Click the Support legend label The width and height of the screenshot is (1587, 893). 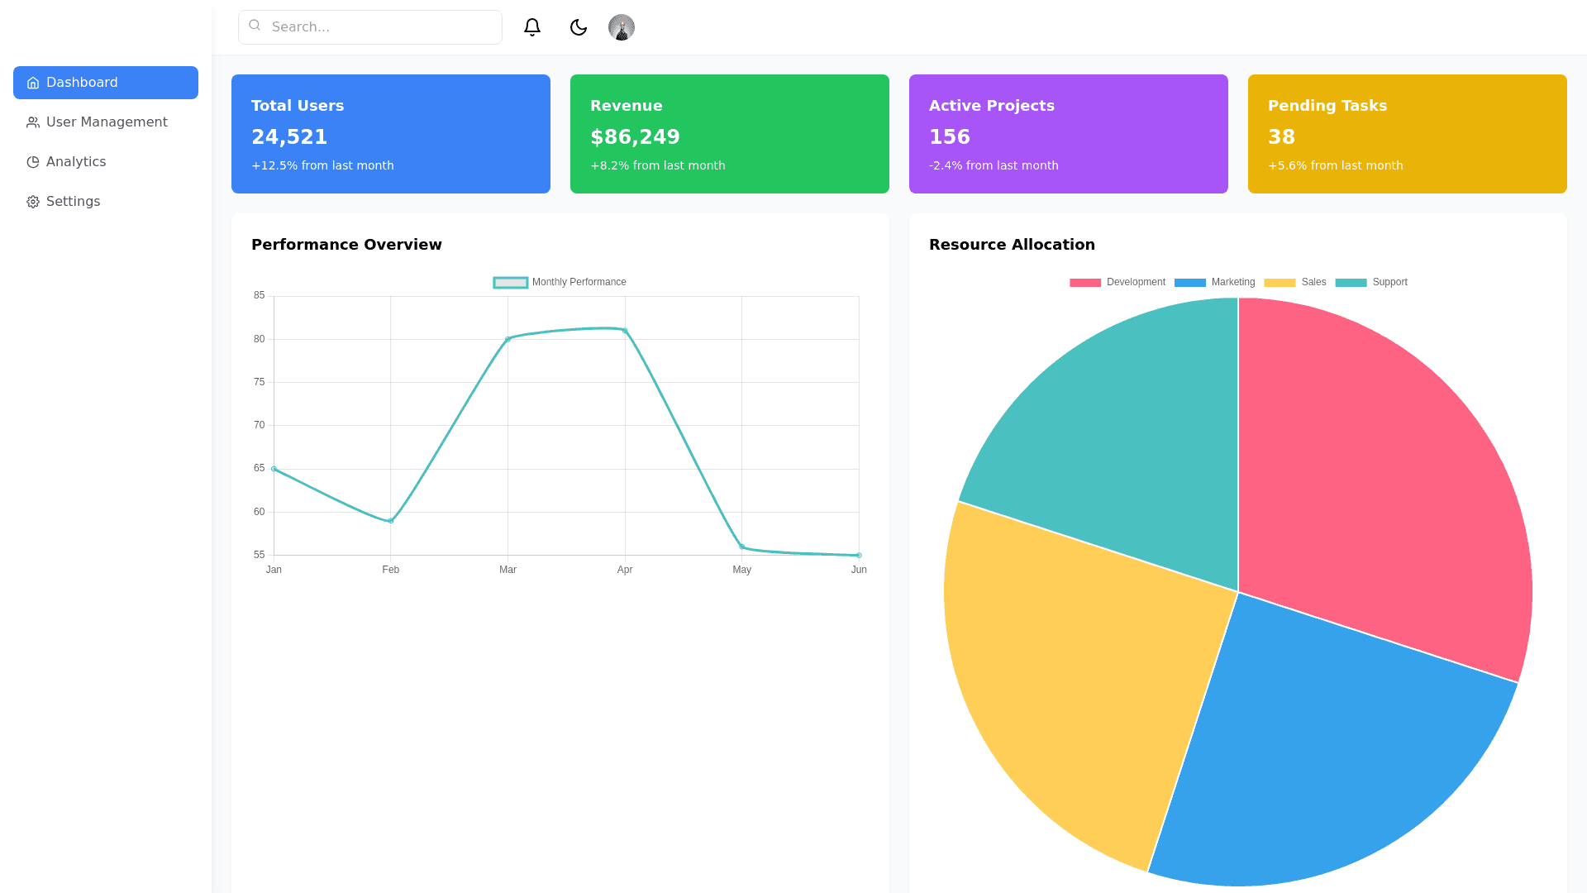[1389, 282]
